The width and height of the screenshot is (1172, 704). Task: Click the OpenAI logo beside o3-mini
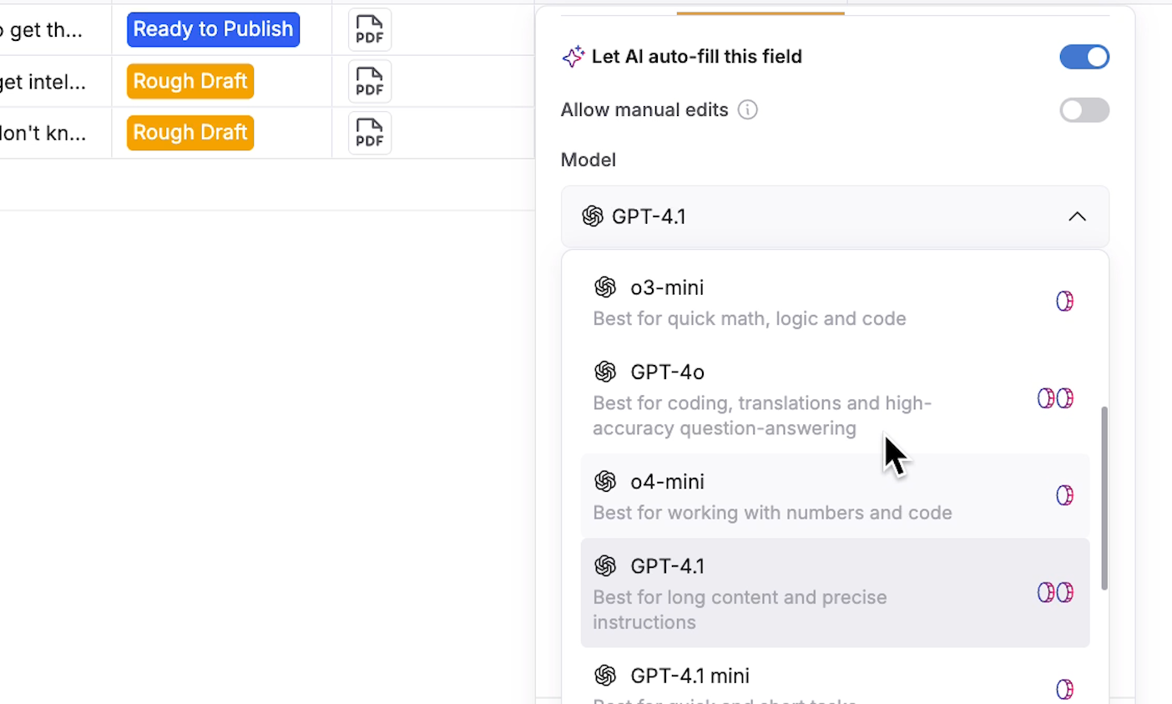pos(605,286)
